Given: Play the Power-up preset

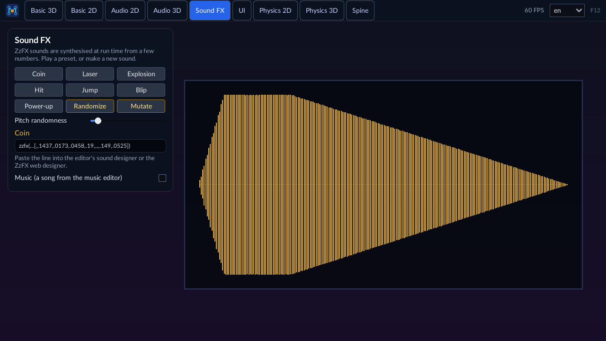Looking at the screenshot, I should click(39, 106).
